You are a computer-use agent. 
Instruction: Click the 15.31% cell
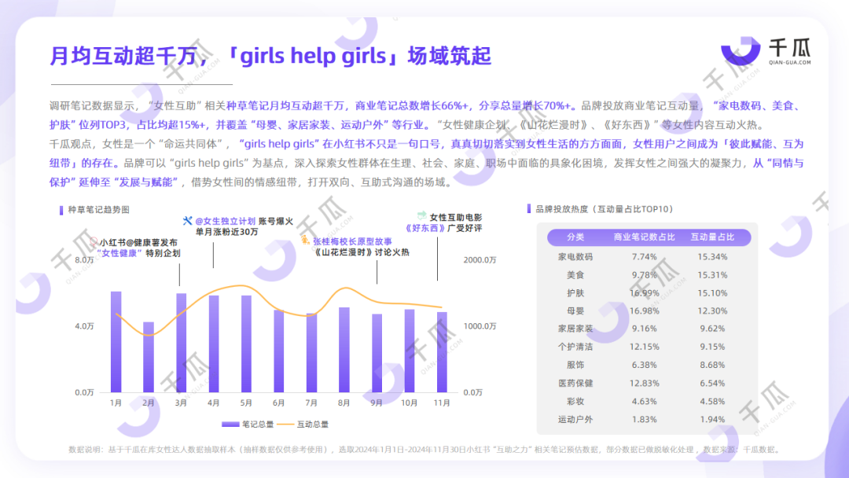(x=712, y=275)
